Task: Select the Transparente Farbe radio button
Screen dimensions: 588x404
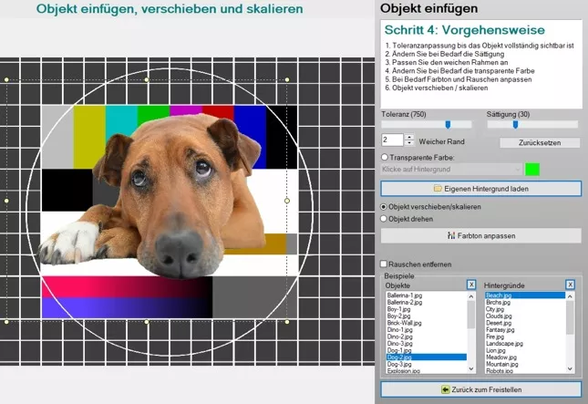Action: (384, 157)
